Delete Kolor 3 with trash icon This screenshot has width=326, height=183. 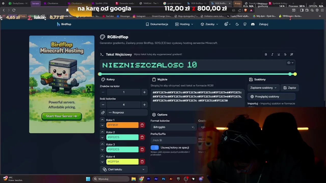click(x=142, y=149)
